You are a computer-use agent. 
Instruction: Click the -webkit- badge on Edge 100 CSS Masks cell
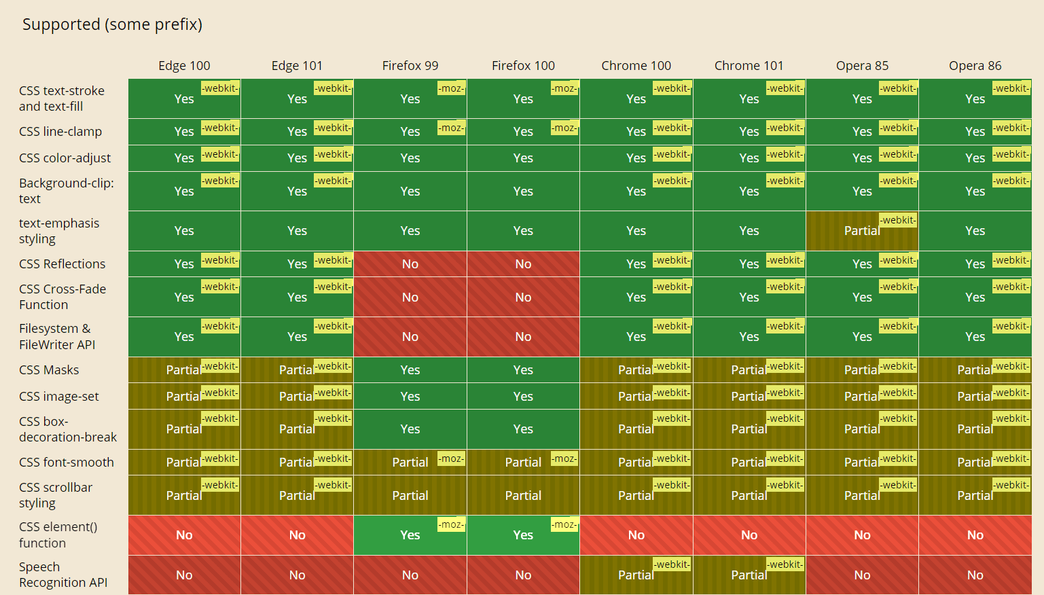[220, 365]
